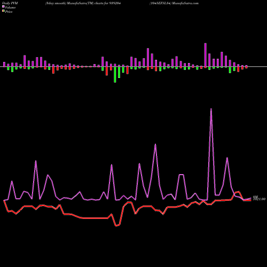Click the tallest peak of the magenta volume line
Image resolution: width=267 pixels, height=267 pixels.
click(x=211, y=109)
